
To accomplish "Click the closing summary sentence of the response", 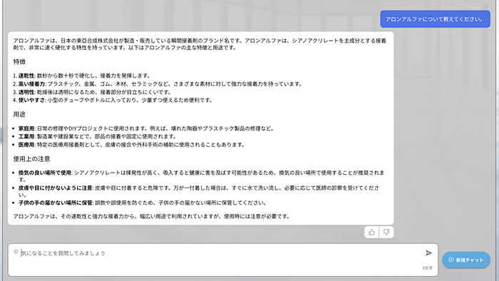I will tap(151, 216).
